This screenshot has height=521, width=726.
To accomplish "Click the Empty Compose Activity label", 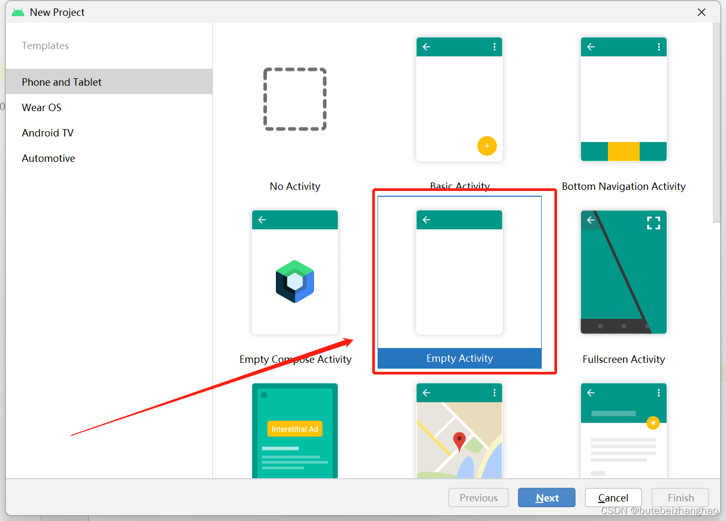I will tap(295, 359).
